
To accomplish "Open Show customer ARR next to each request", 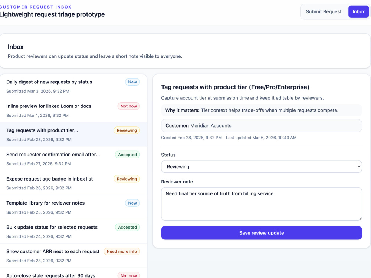I will pos(73,256).
